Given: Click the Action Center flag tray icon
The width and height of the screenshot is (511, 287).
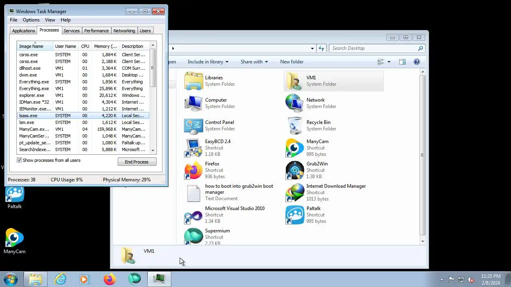Looking at the screenshot, I should [x=451, y=279].
